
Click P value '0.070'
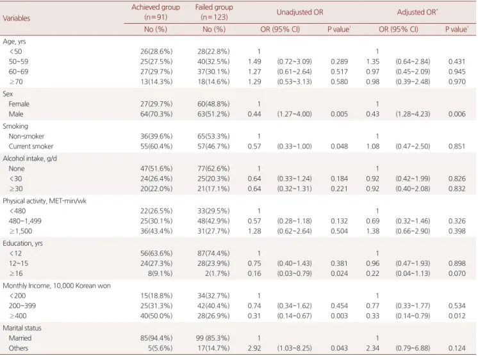pos(457,273)
